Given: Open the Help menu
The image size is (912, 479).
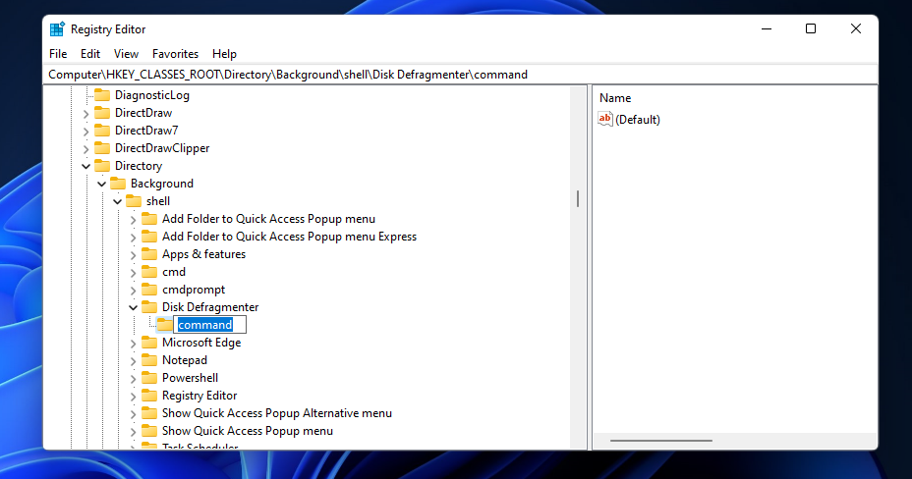Looking at the screenshot, I should [x=224, y=54].
